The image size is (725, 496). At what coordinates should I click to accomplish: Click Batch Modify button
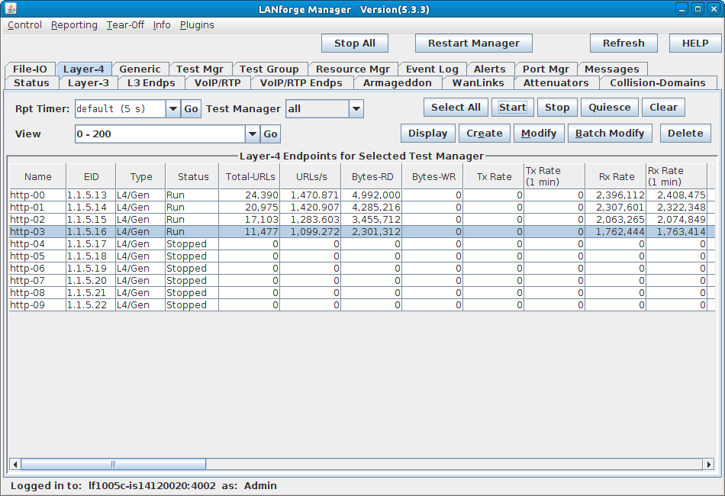610,134
